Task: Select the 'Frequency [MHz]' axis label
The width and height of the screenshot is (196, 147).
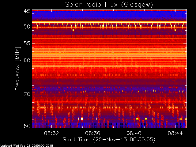Action: [x=17, y=69]
